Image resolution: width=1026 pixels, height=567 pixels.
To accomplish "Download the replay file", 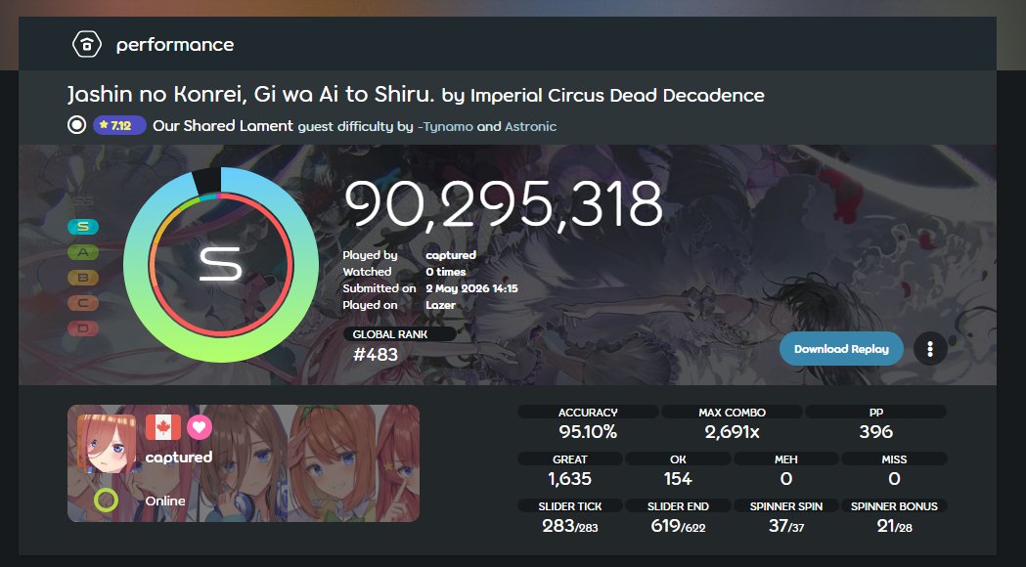I will point(841,349).
